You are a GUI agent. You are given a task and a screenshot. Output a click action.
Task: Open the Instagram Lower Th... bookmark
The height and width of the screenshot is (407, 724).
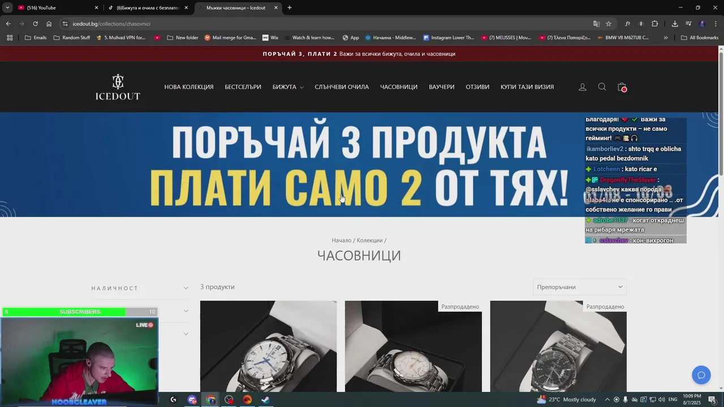(x=449, y=38)
